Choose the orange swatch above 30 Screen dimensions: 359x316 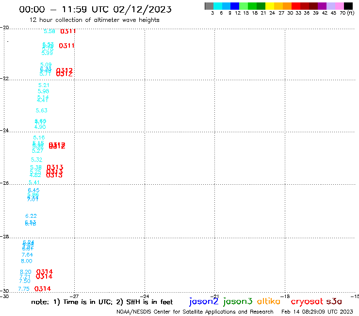(287, 6)
